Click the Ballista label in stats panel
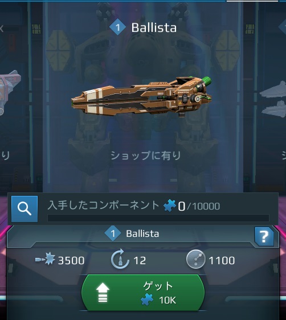 (142, 233)
